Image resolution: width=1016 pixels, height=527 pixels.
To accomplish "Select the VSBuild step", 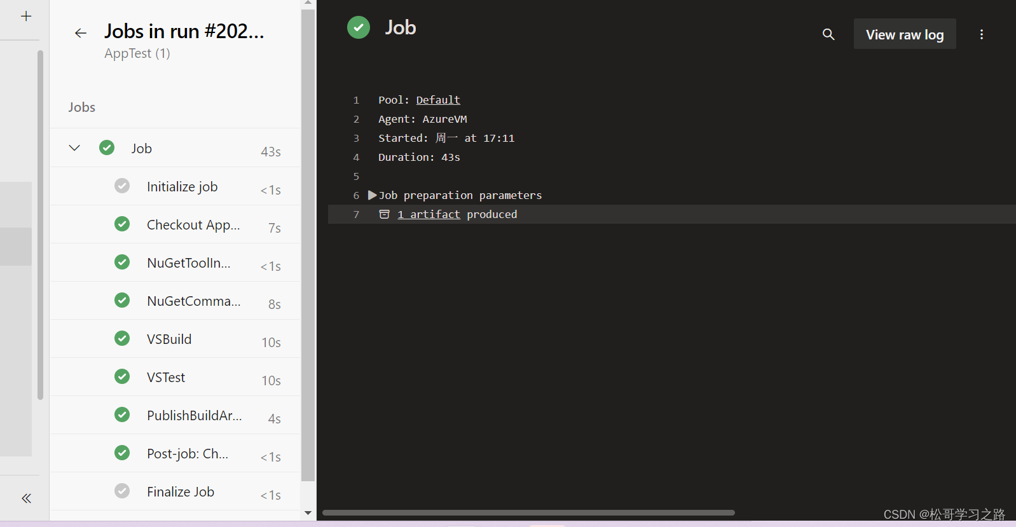I will 175,339.
